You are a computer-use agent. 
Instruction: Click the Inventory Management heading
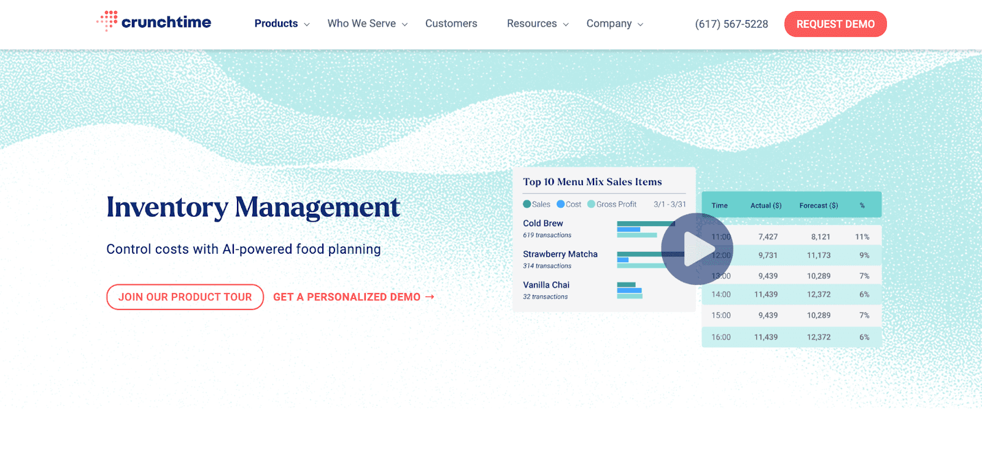coord(253,207)
